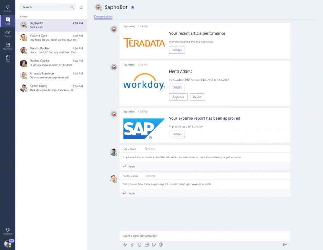Open Victoria Cole chat in recent list

tap(51, 38)
